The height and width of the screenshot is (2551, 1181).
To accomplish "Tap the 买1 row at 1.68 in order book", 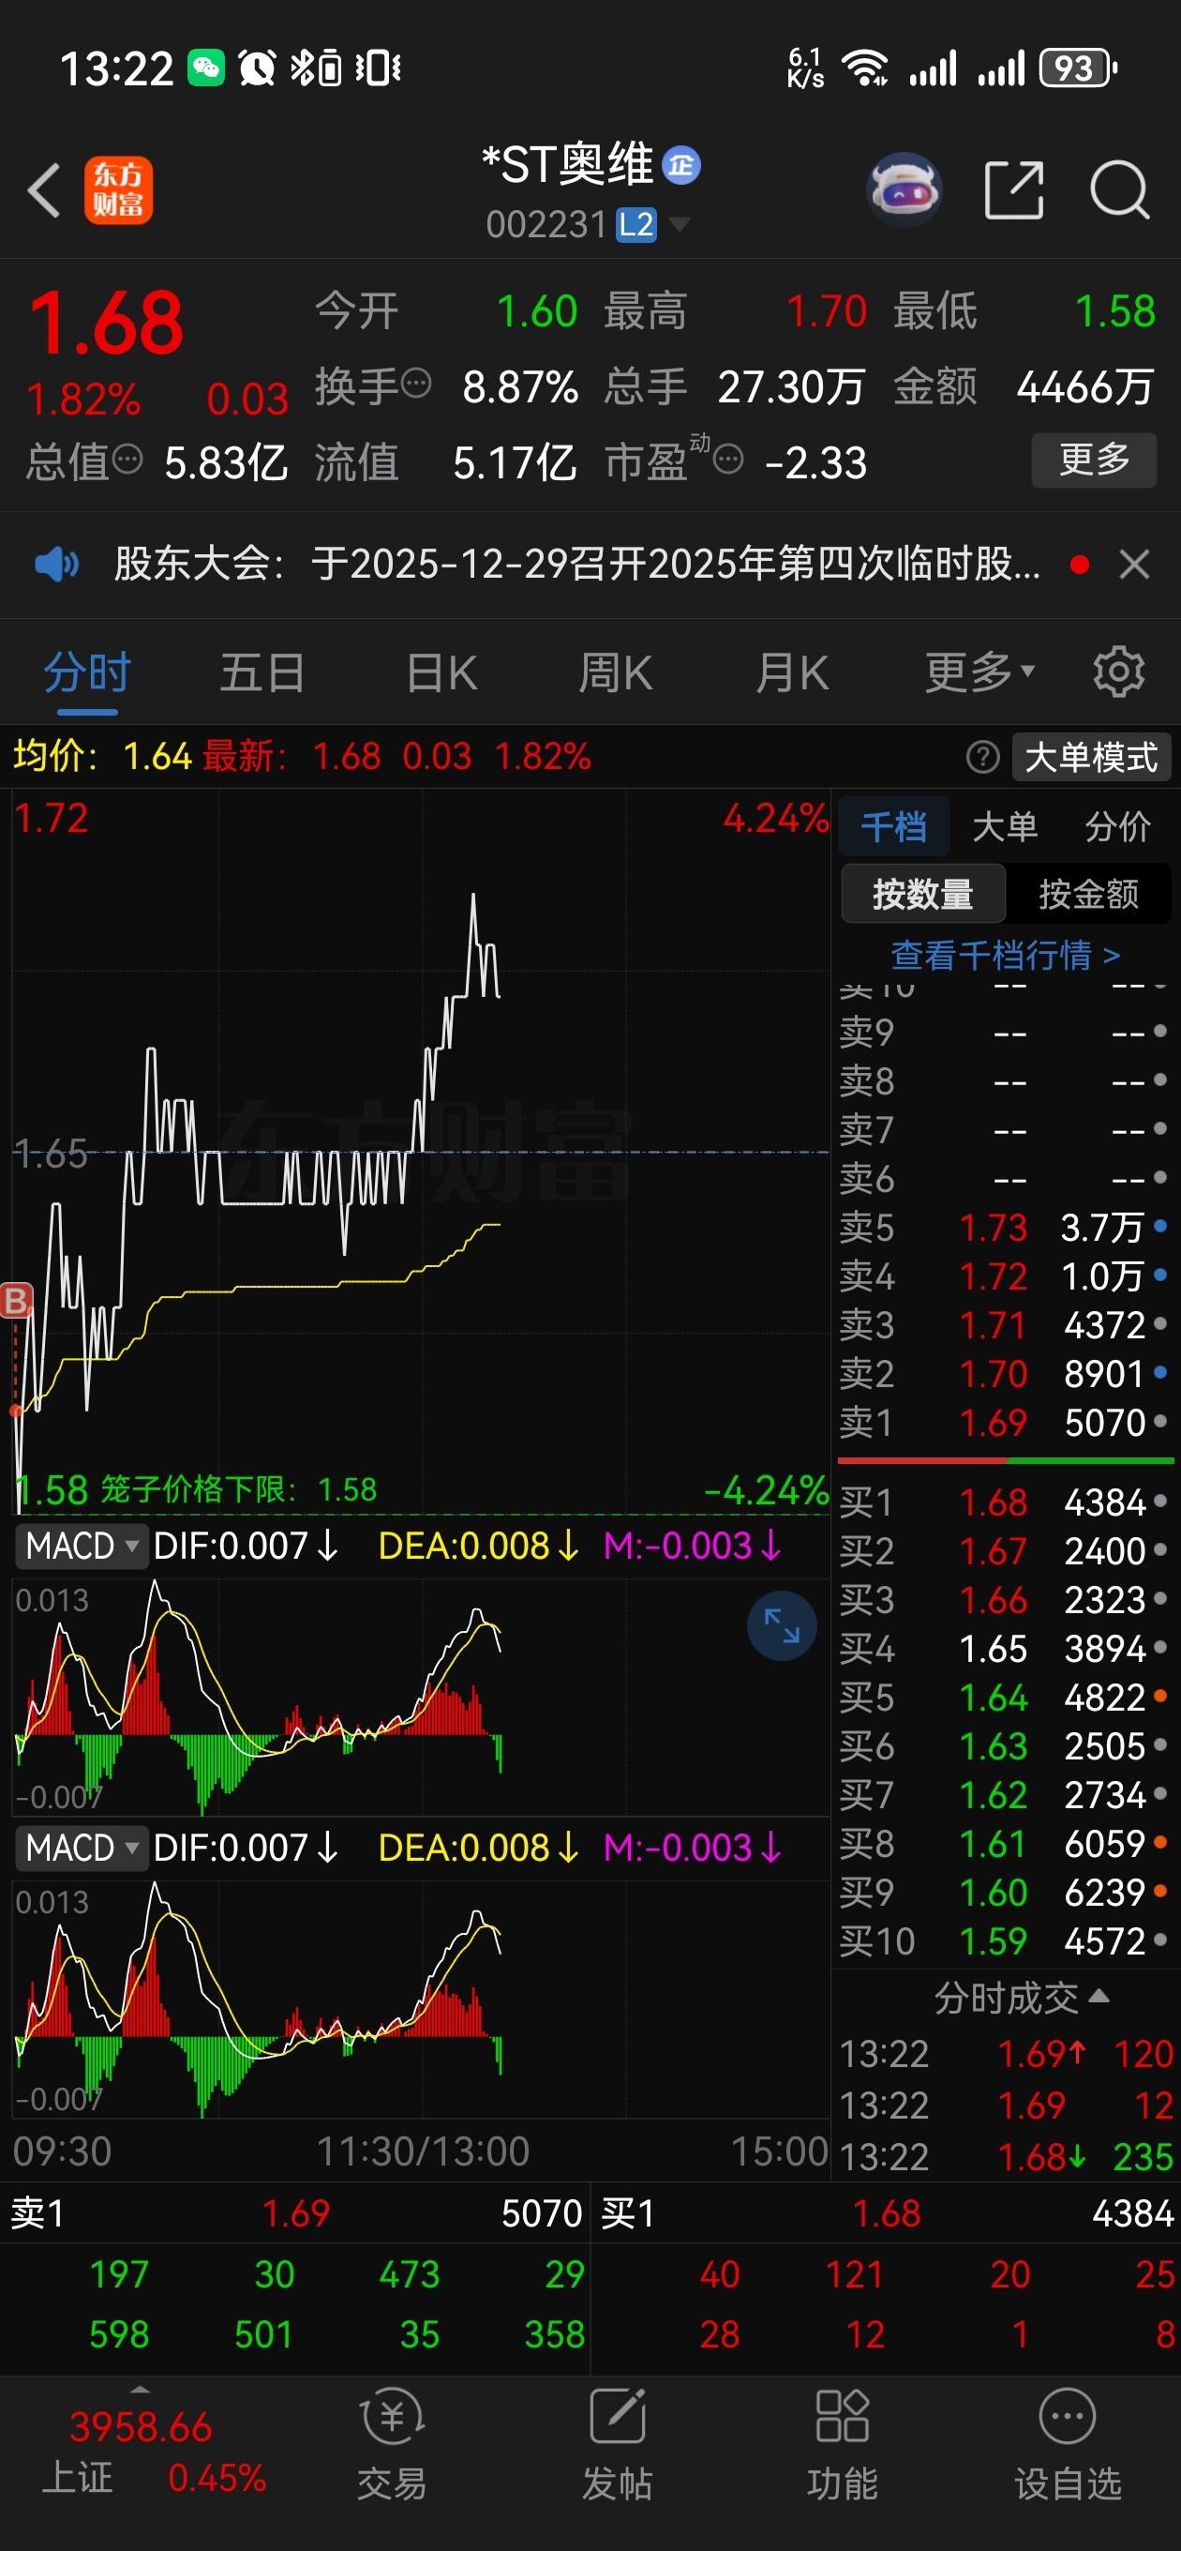I will pos(1004,1503).
